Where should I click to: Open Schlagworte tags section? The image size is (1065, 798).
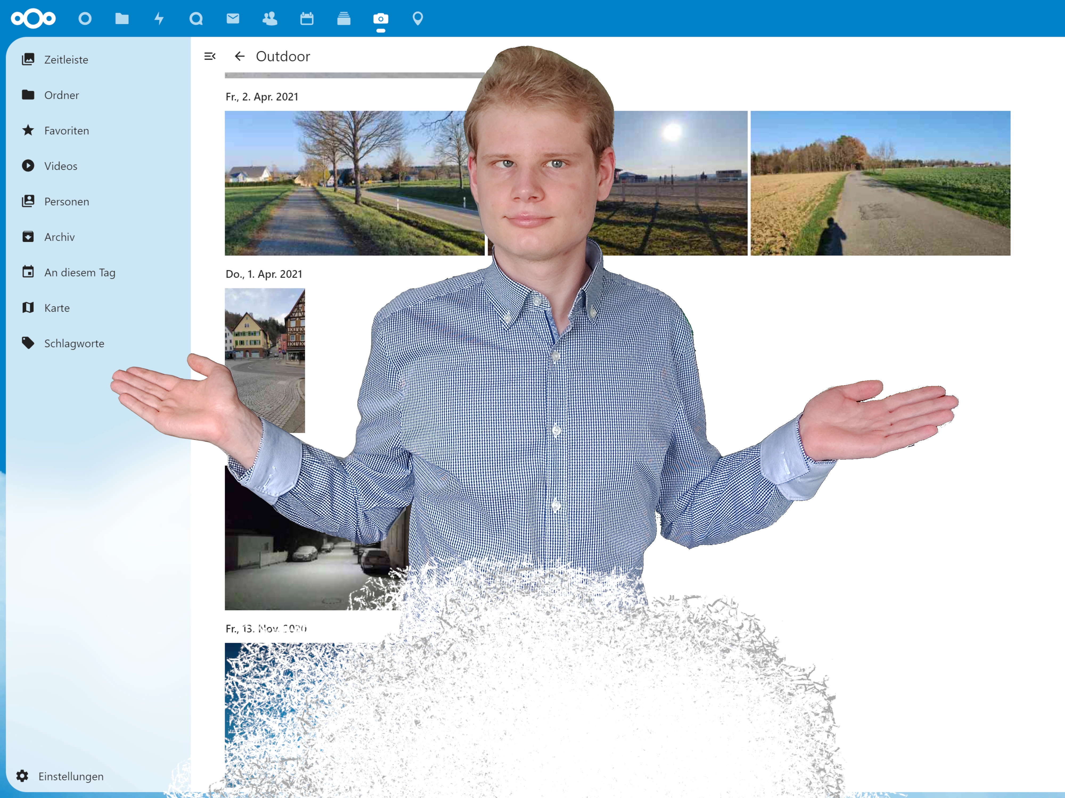point(74,343)
